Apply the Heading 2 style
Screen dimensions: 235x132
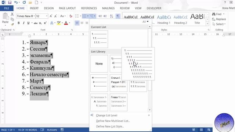180,19
